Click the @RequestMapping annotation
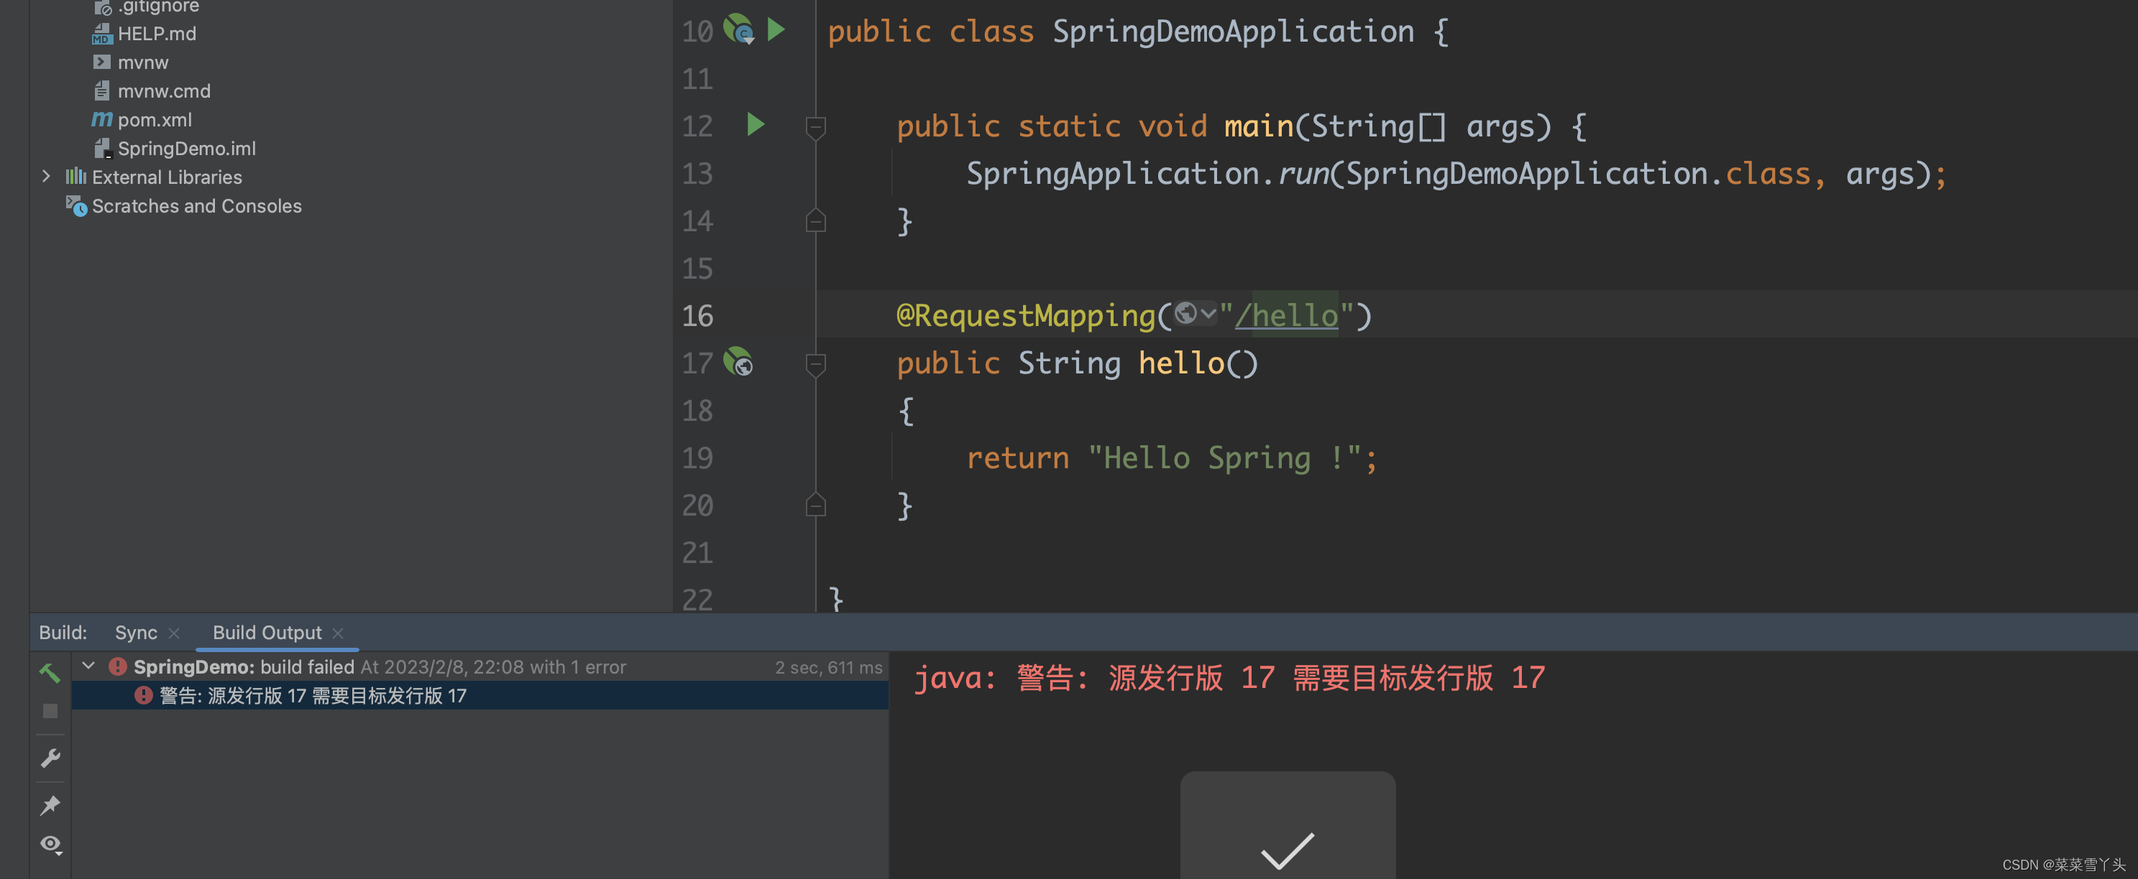Image resolution: width=2138 pixels, height=879 pixels. coord(1027,316)
